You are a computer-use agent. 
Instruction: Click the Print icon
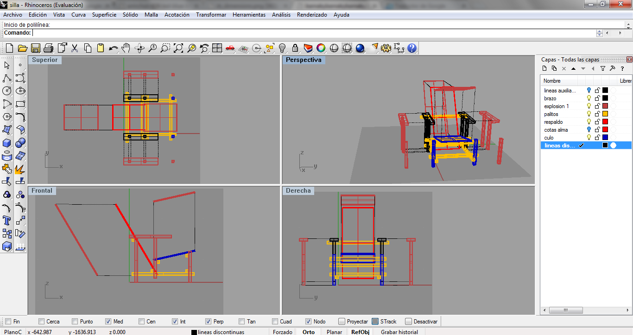click(x=49, y=48)
